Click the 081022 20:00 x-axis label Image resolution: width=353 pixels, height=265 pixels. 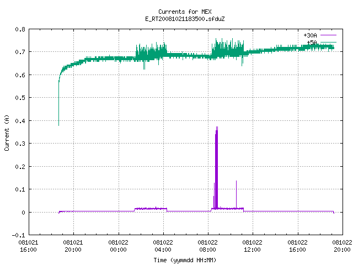342,246
